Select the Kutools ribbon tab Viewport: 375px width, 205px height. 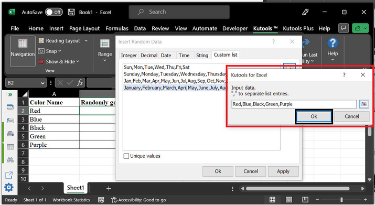(x=265, y=28)
